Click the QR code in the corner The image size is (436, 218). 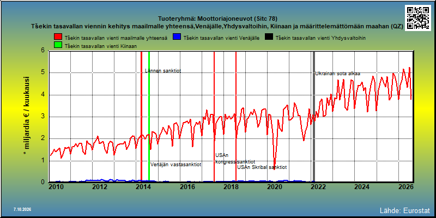click(x=418, y=17)
